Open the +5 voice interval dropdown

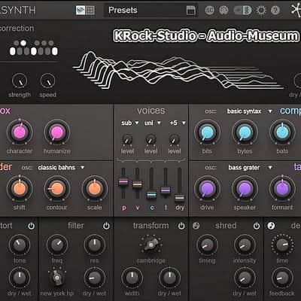[178, 123]
